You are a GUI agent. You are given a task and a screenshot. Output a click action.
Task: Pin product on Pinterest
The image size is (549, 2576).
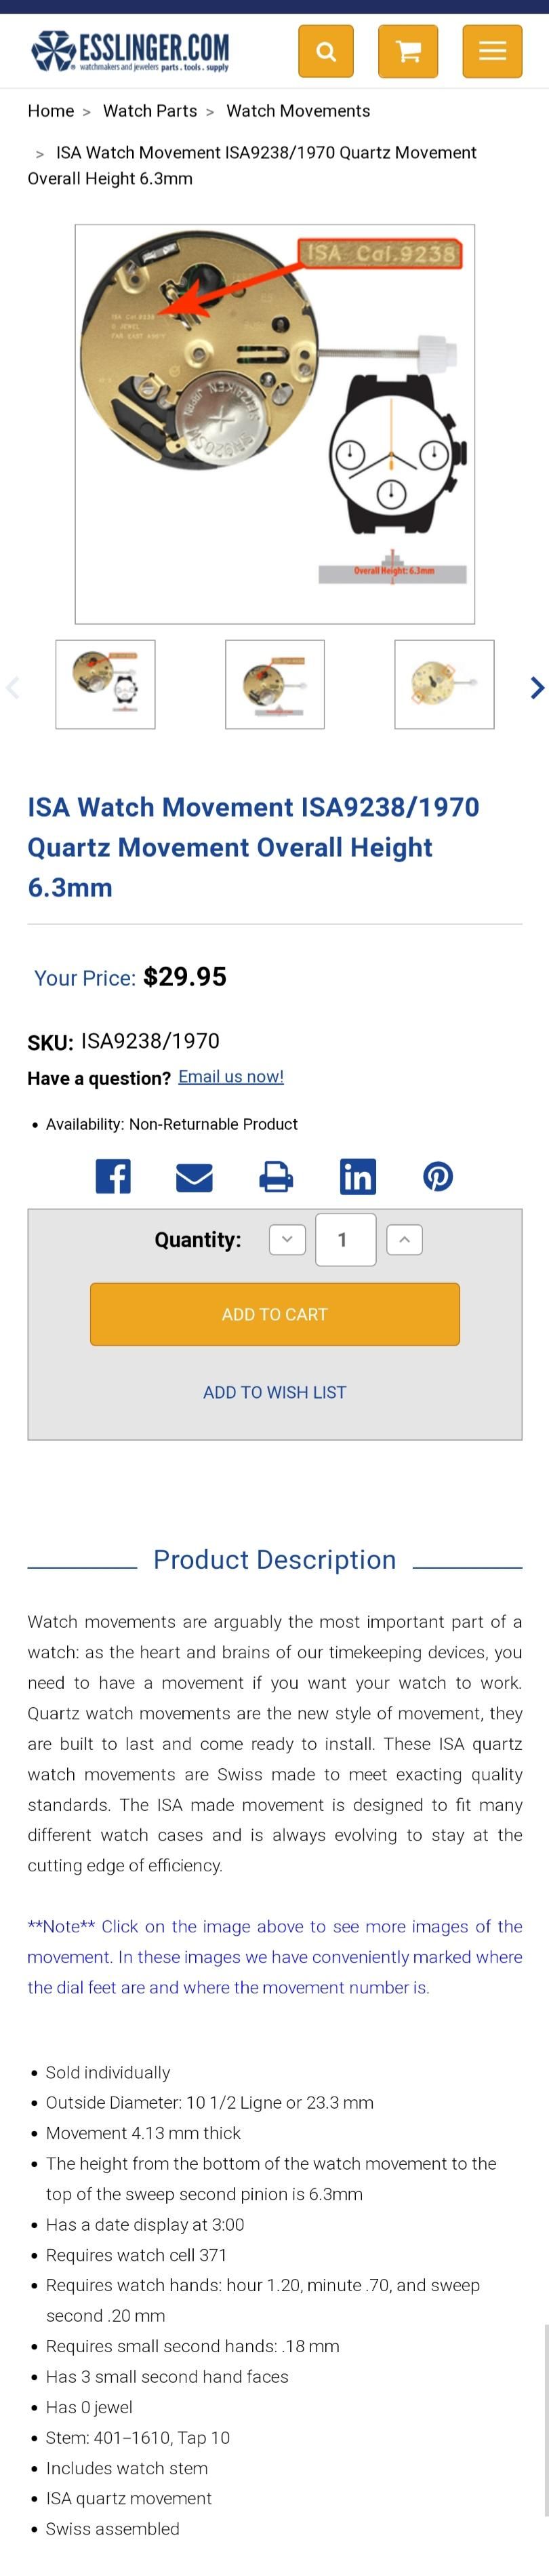[x=438, y=1176]
